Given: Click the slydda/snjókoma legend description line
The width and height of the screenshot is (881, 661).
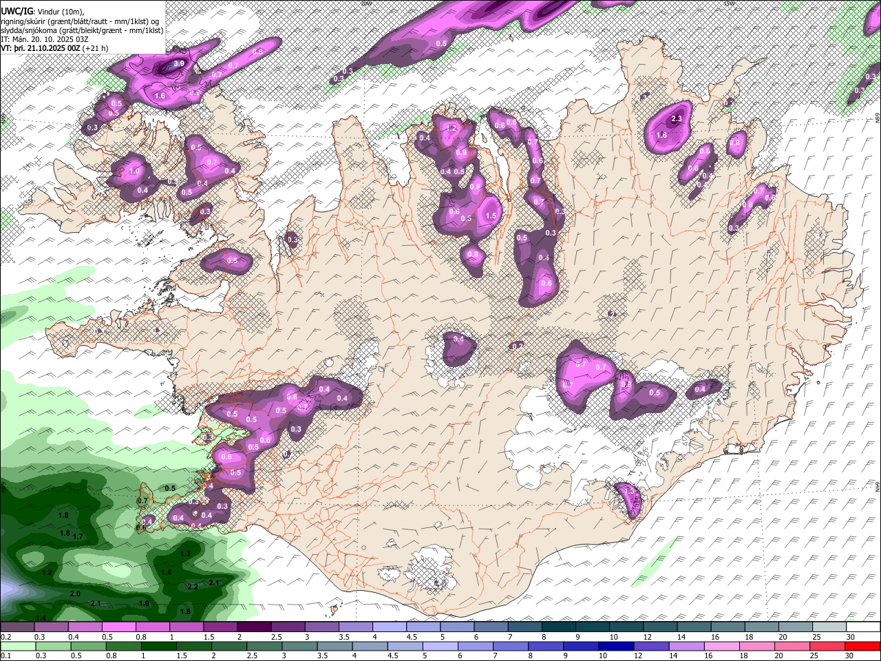Looking at the screenshot, I should coord(82,30).
